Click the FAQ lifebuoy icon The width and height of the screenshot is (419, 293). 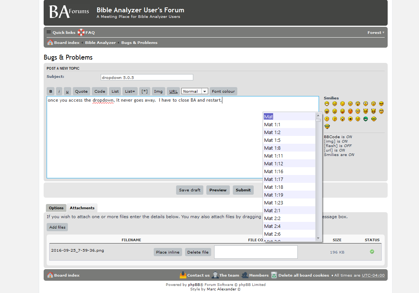click(81, 32)
